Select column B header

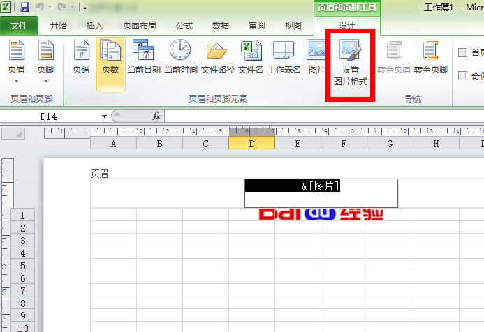click(x=159, y=143)
